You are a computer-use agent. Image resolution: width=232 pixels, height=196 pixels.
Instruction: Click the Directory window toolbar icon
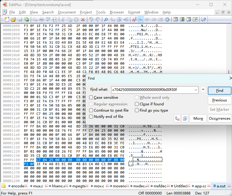[175, 19]
